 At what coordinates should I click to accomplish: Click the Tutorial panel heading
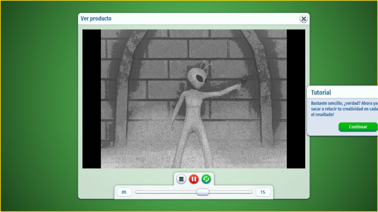(x=321, y=92)
